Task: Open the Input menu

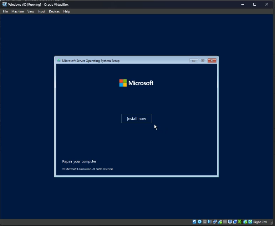Action: point(42,11)
